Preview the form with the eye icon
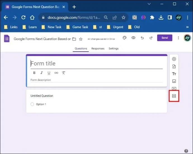Image resolution: width=193 pixels, height=154 pixels. pyautogui.click(x=133, y=38)
